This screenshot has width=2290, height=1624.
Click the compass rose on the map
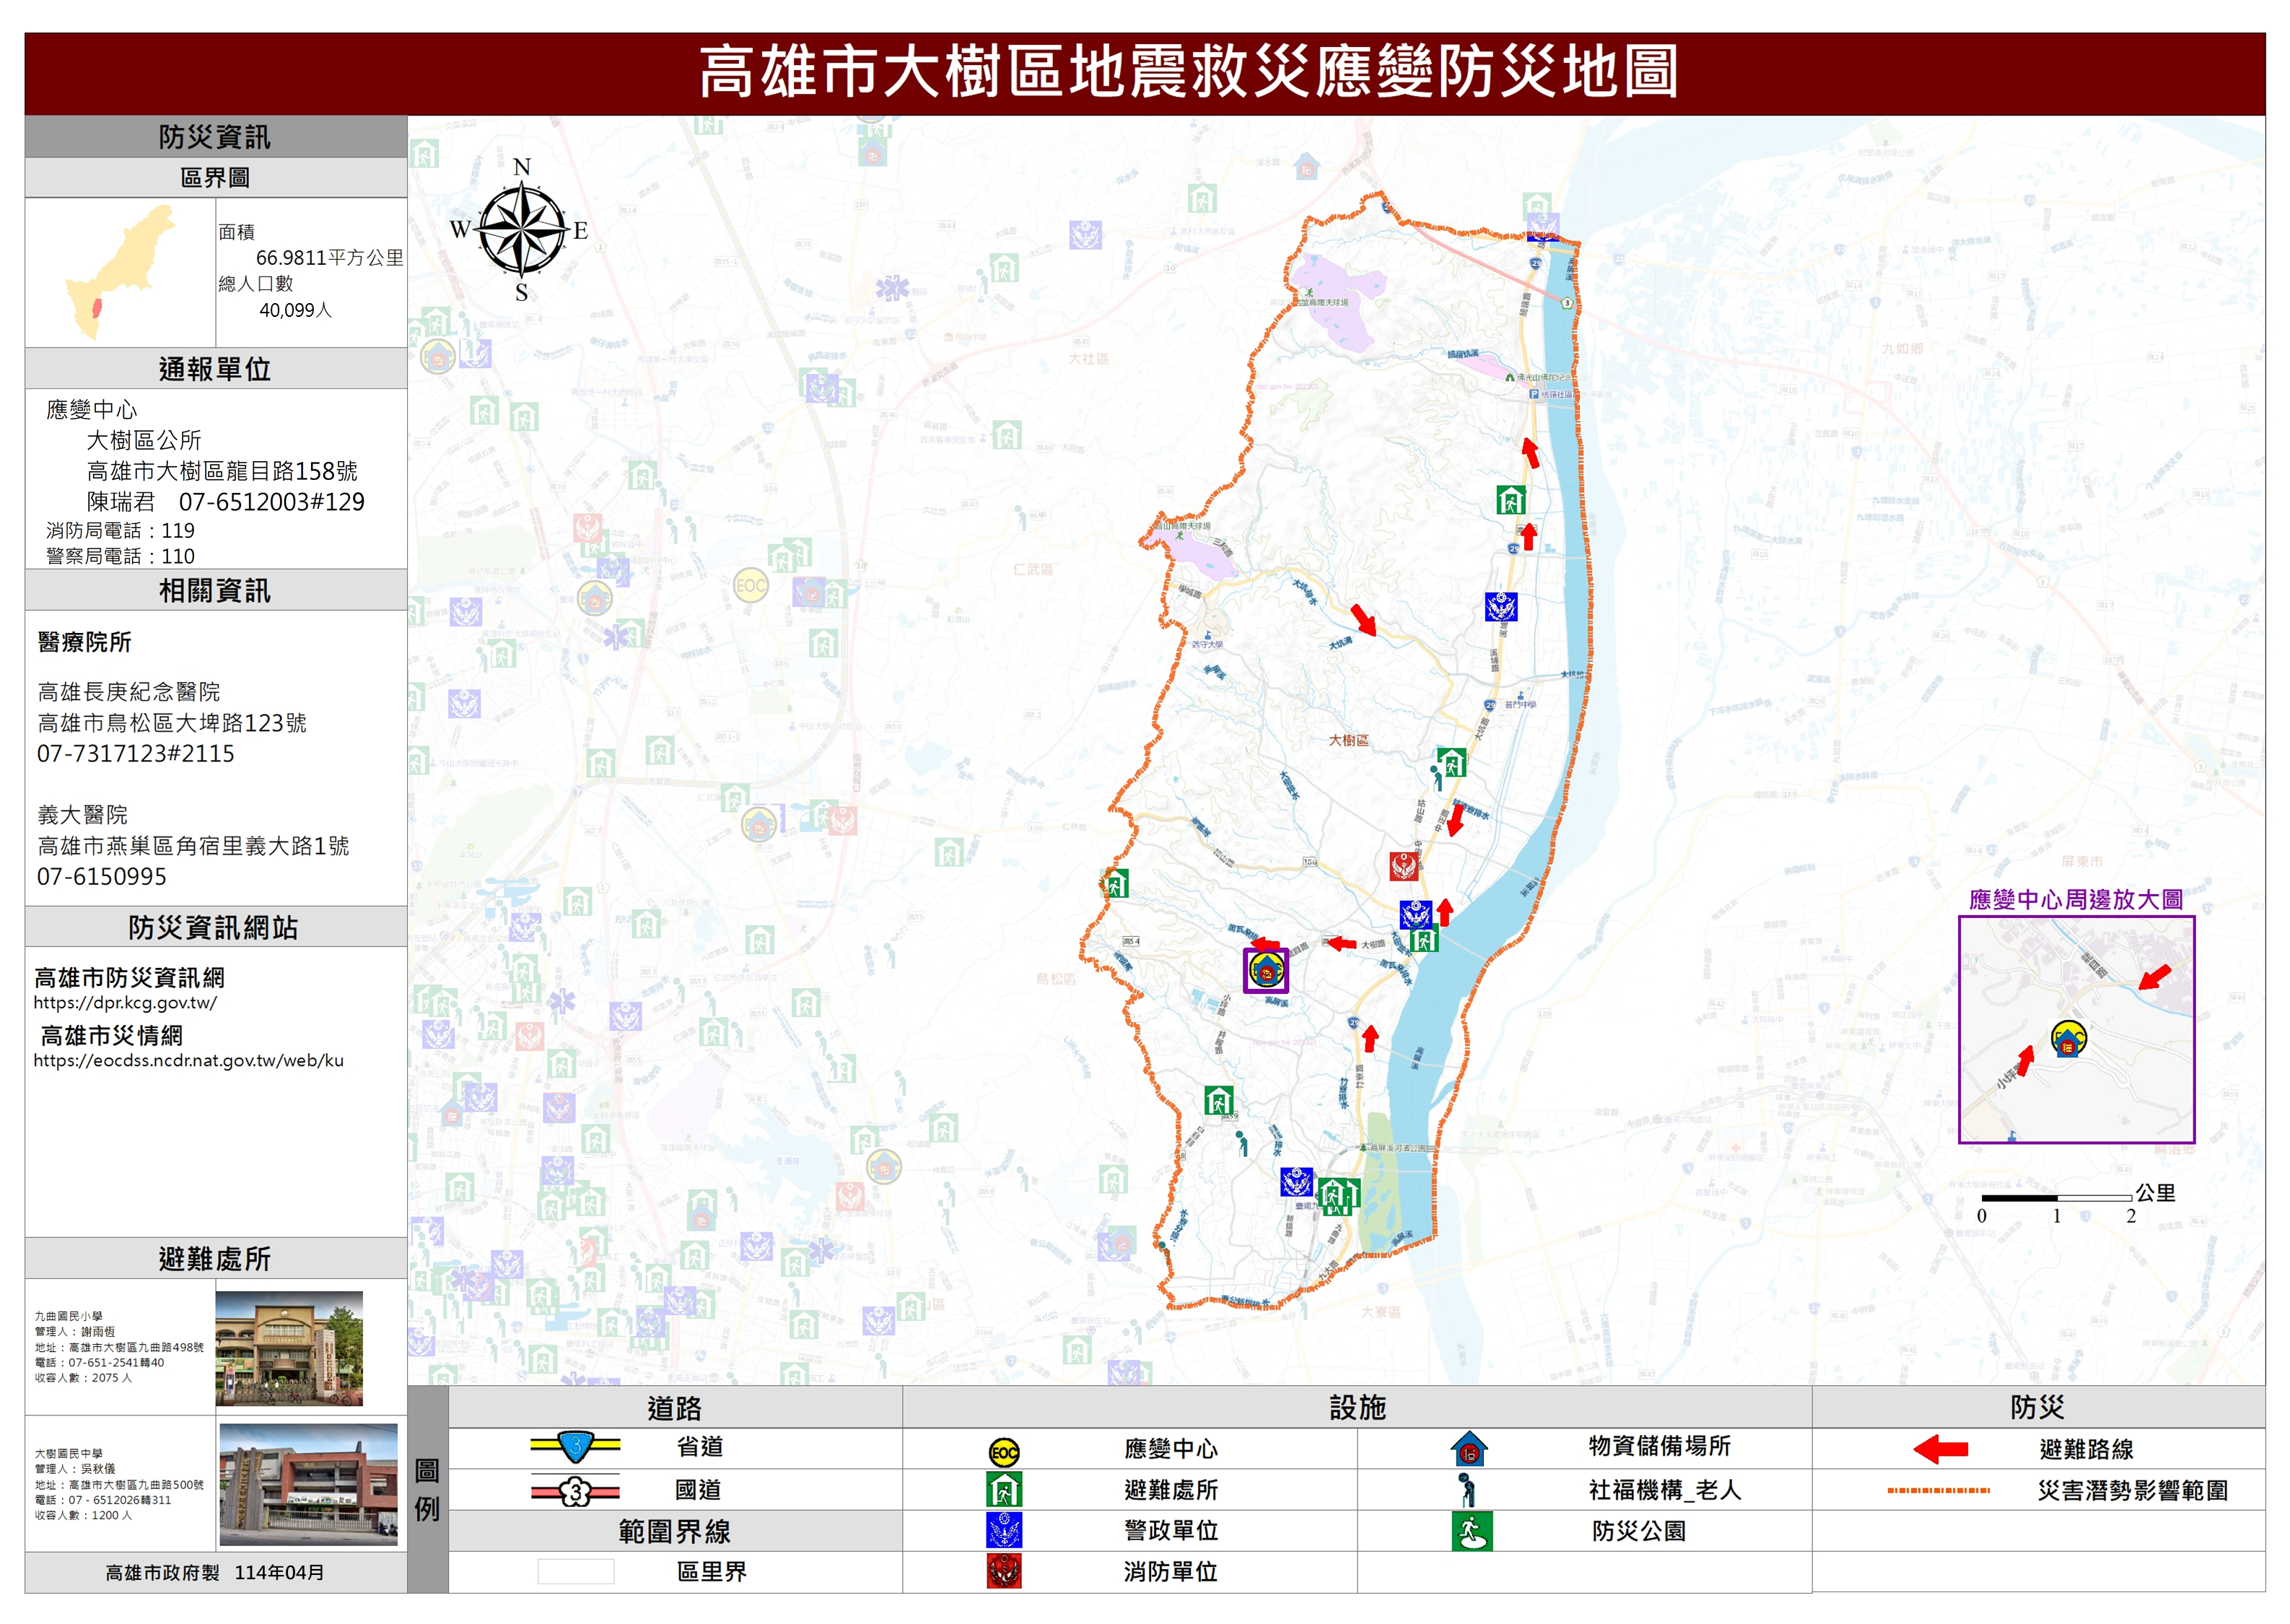(521, 230)
